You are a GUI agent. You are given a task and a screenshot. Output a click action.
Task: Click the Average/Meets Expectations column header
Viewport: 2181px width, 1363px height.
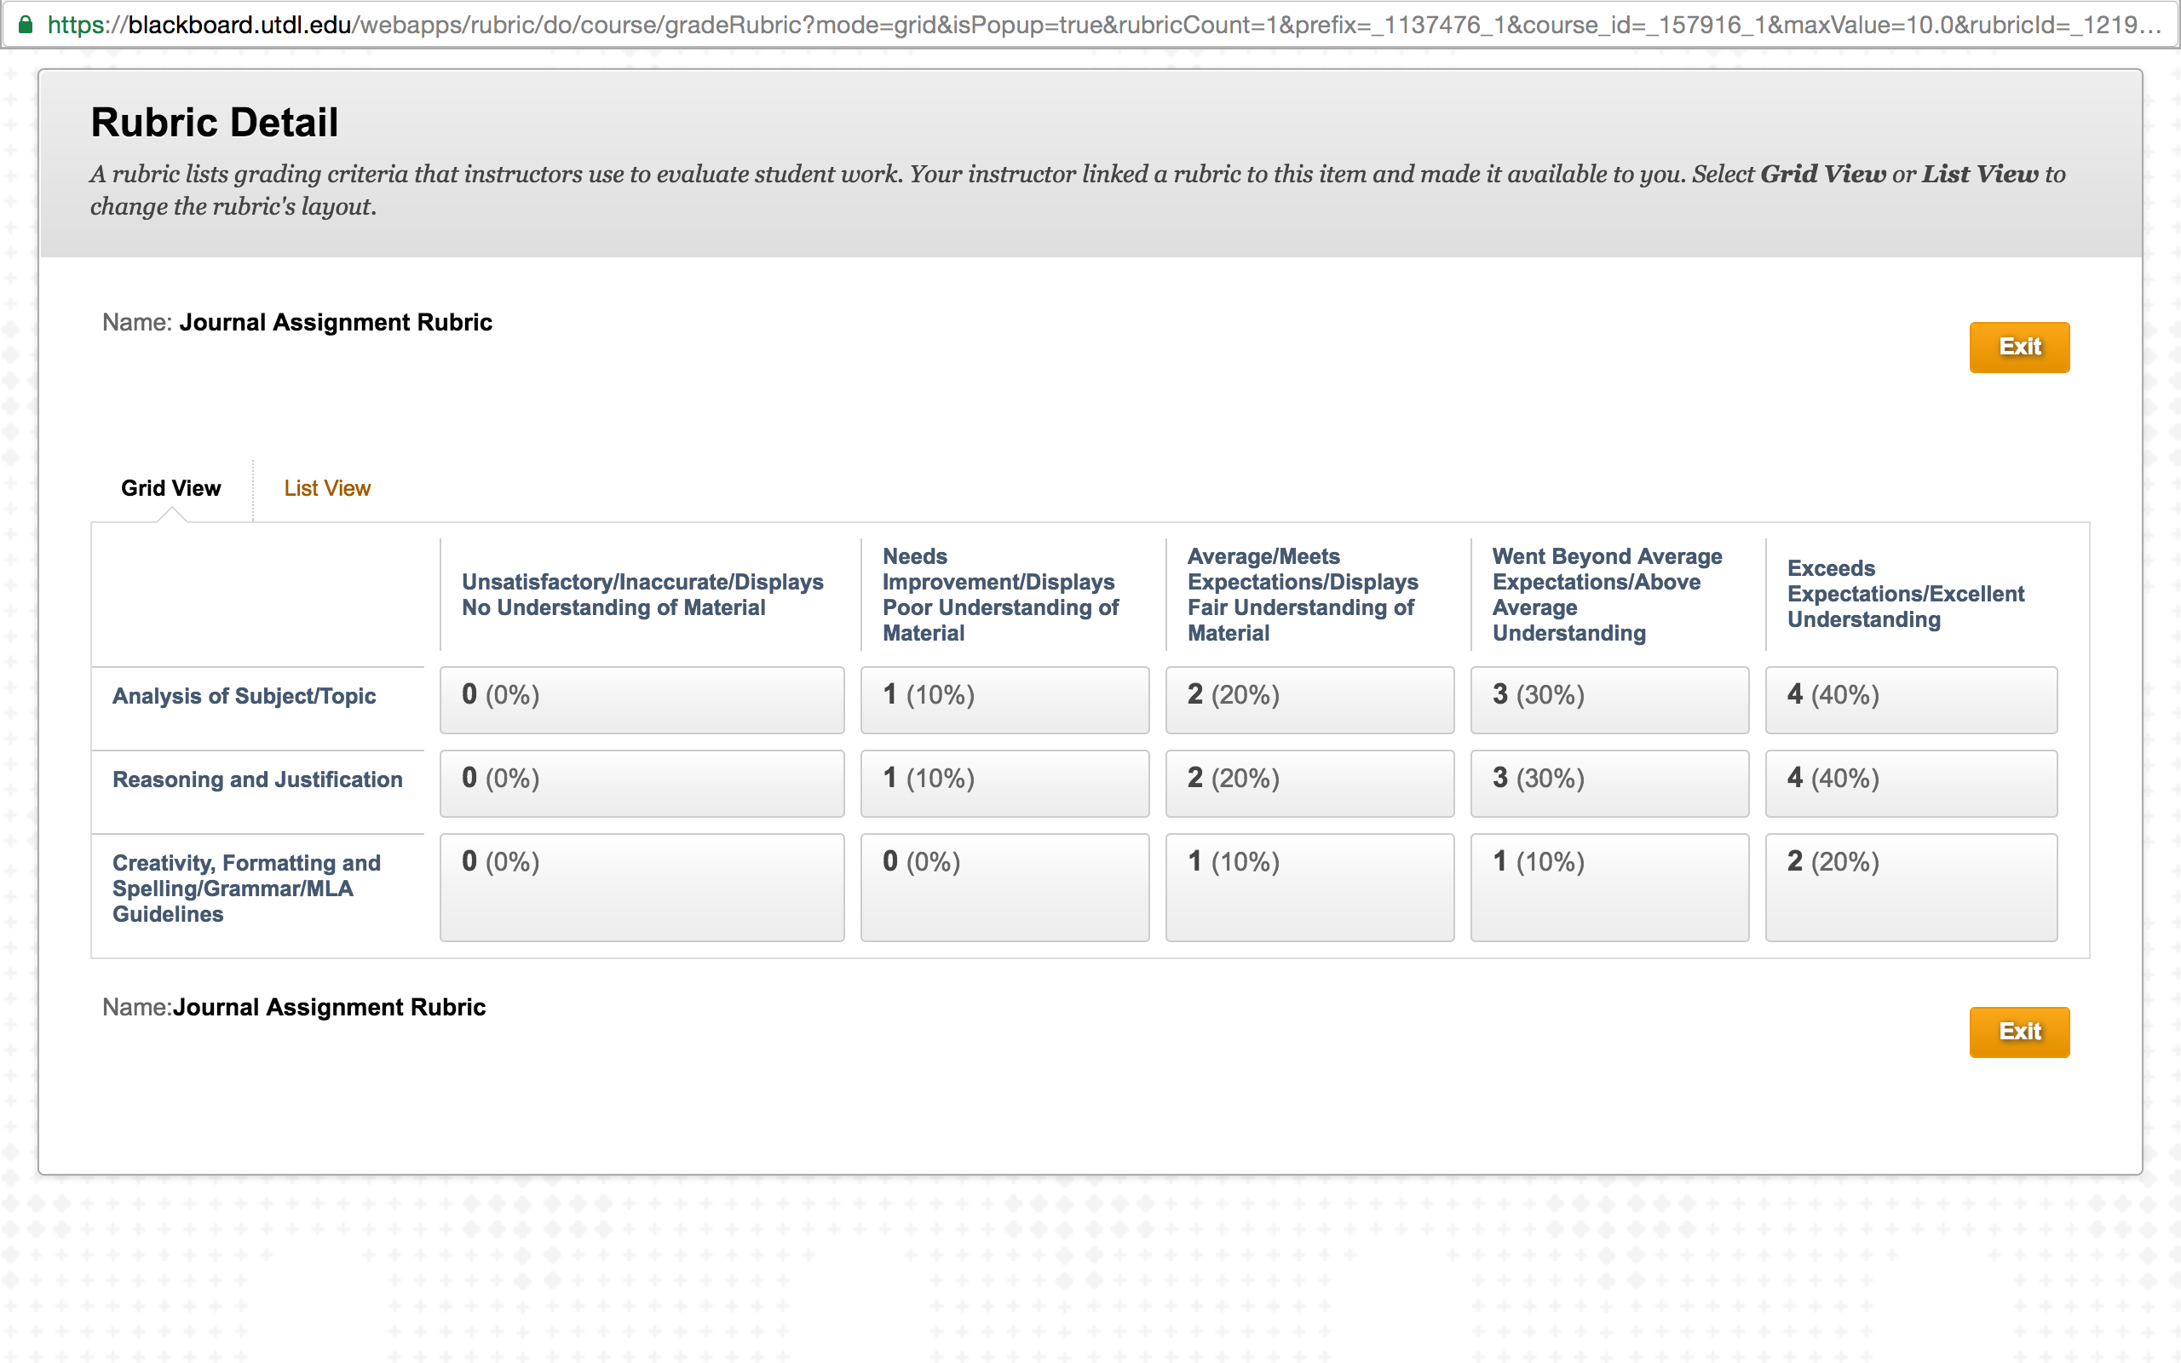tap(1303, 594)
